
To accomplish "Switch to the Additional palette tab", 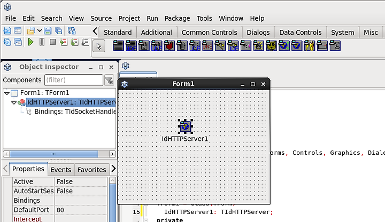I will (x=156, y=33).
